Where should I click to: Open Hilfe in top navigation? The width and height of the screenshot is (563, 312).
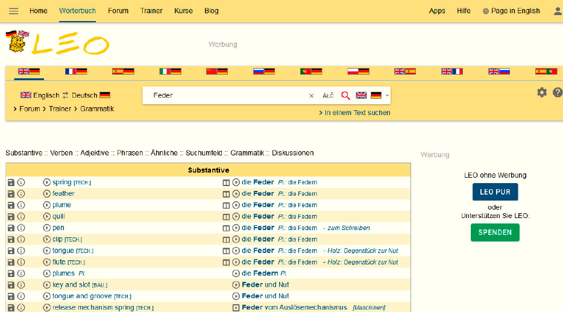click(x=464, y=11)
